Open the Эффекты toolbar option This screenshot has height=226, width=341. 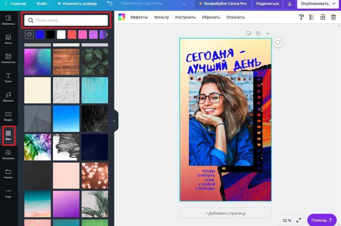click(139, 17)
